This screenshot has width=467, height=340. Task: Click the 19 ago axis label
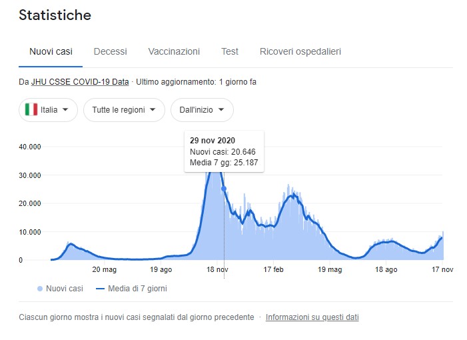(x=161, y=269)
